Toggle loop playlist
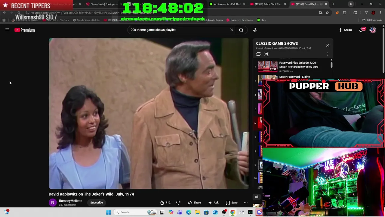Image resolution: width=385 pixels, height=217 pixels. tap(258, 54)
